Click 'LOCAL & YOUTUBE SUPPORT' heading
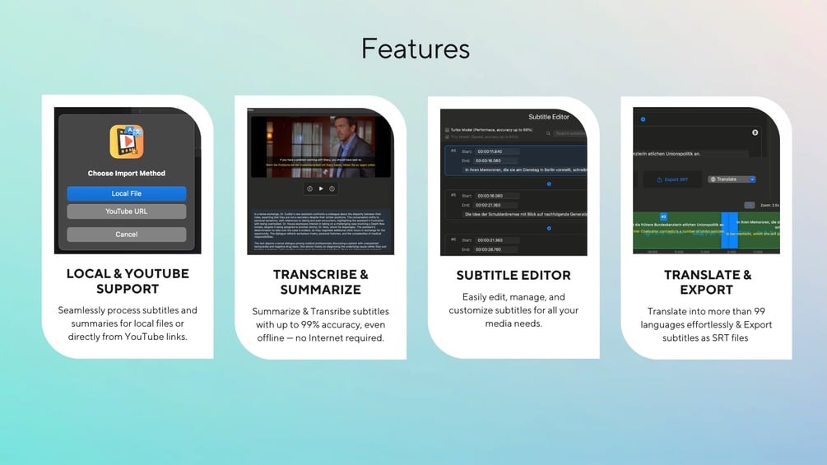827x465 pixels. point(128,281)
